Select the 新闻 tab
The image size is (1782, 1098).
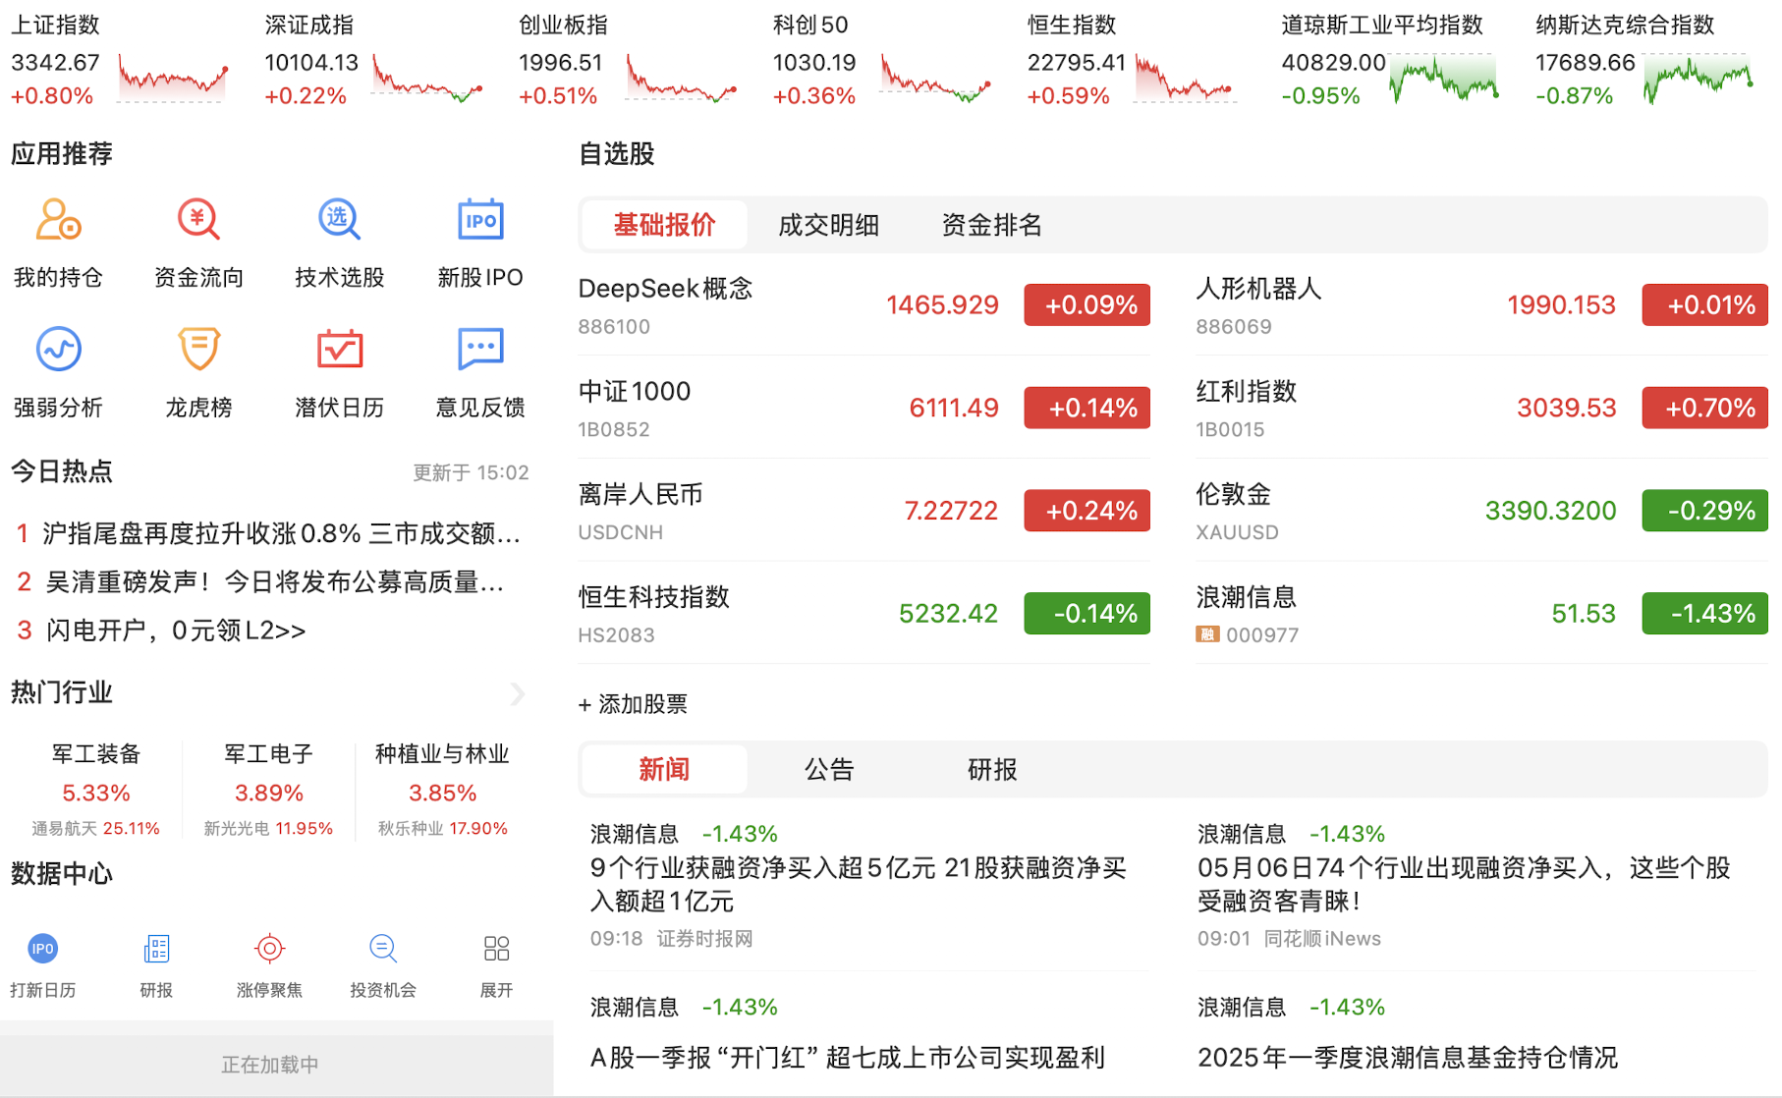tap(664, 769)
